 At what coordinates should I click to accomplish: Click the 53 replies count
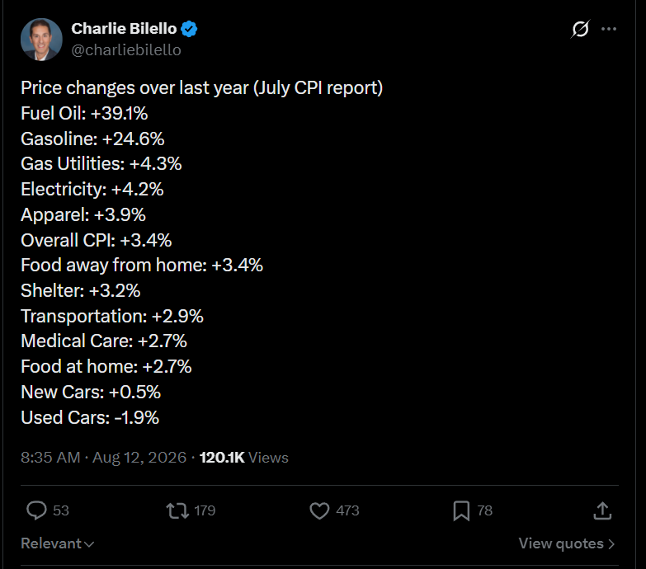point(61,510)
